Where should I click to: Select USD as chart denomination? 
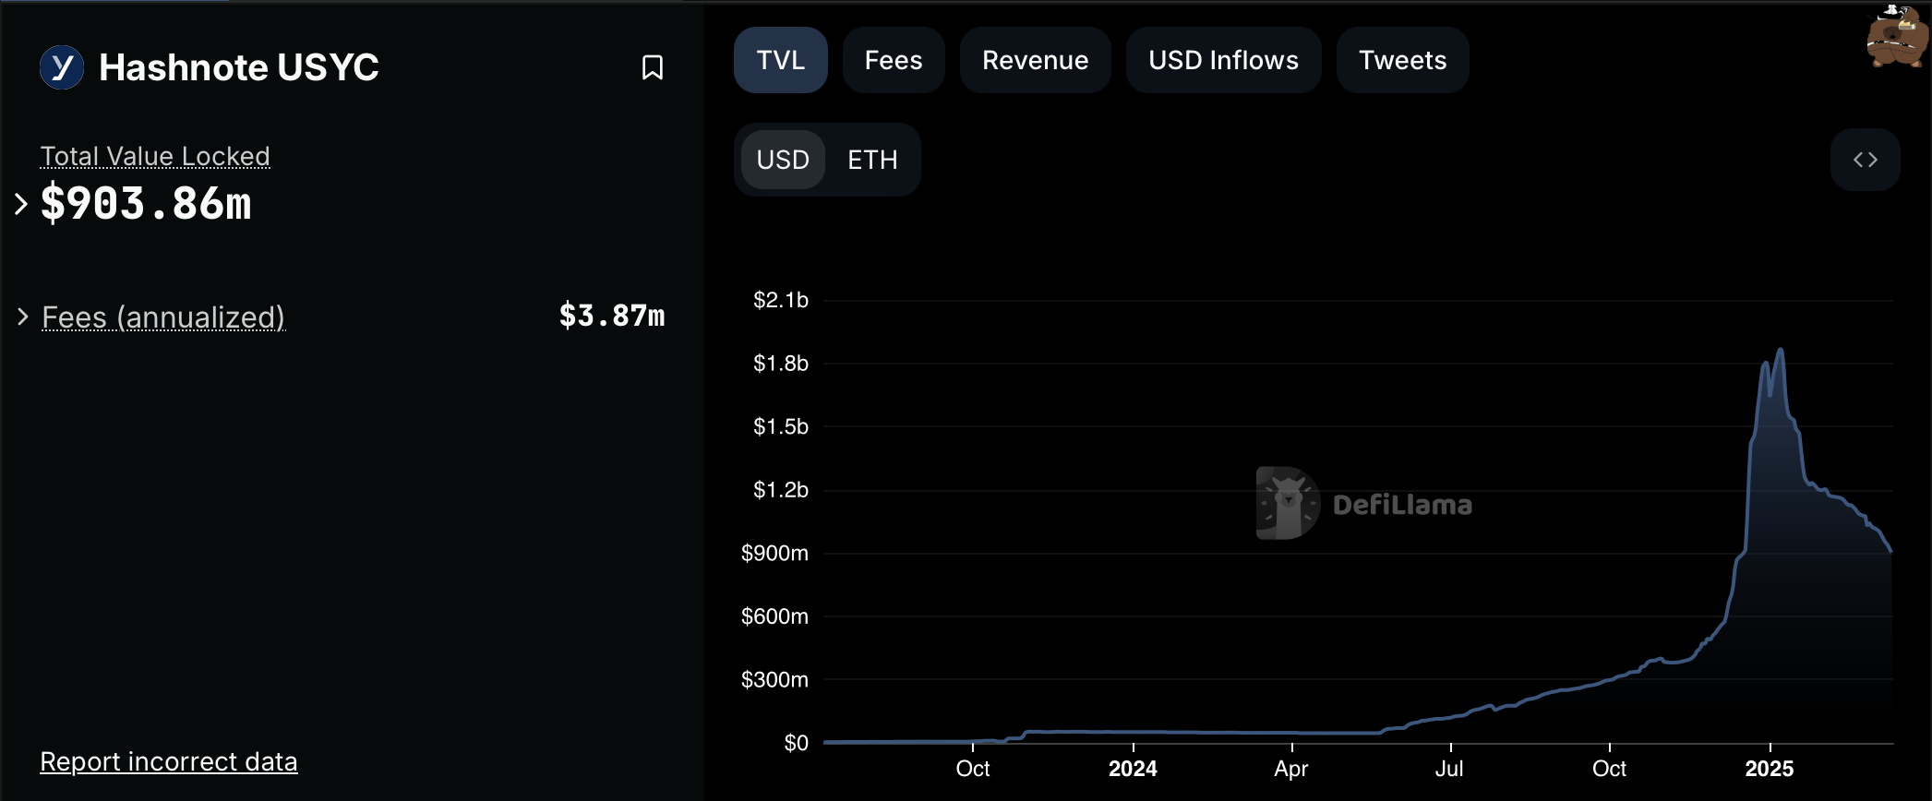tap(783, 160)
